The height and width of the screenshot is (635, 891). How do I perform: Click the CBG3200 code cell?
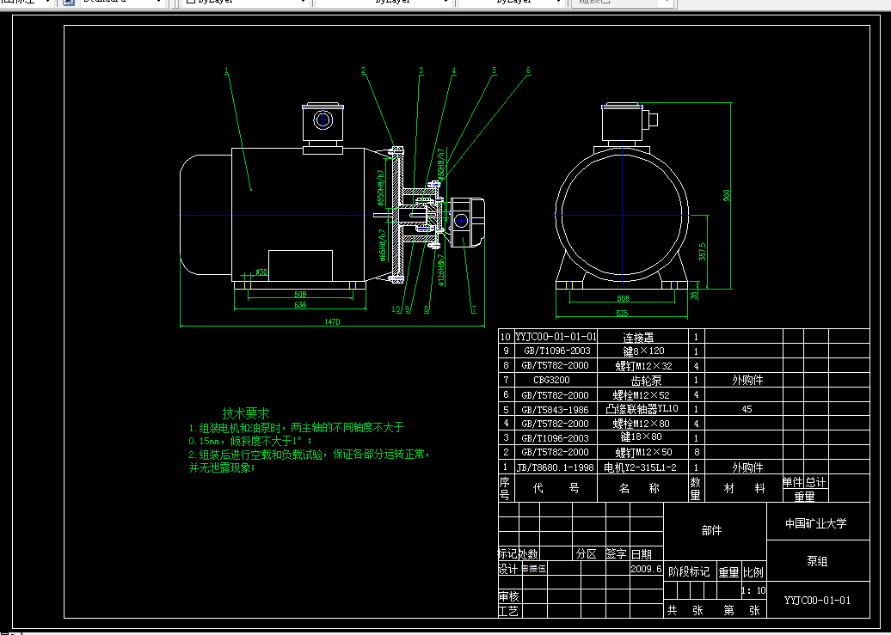(x=556, y=380)
